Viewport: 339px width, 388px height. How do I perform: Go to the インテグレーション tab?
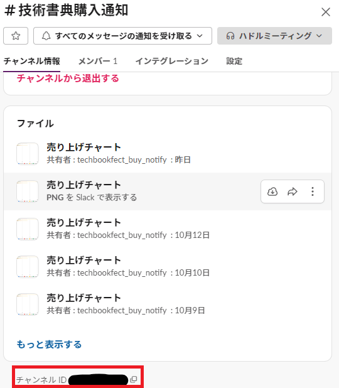172,61
